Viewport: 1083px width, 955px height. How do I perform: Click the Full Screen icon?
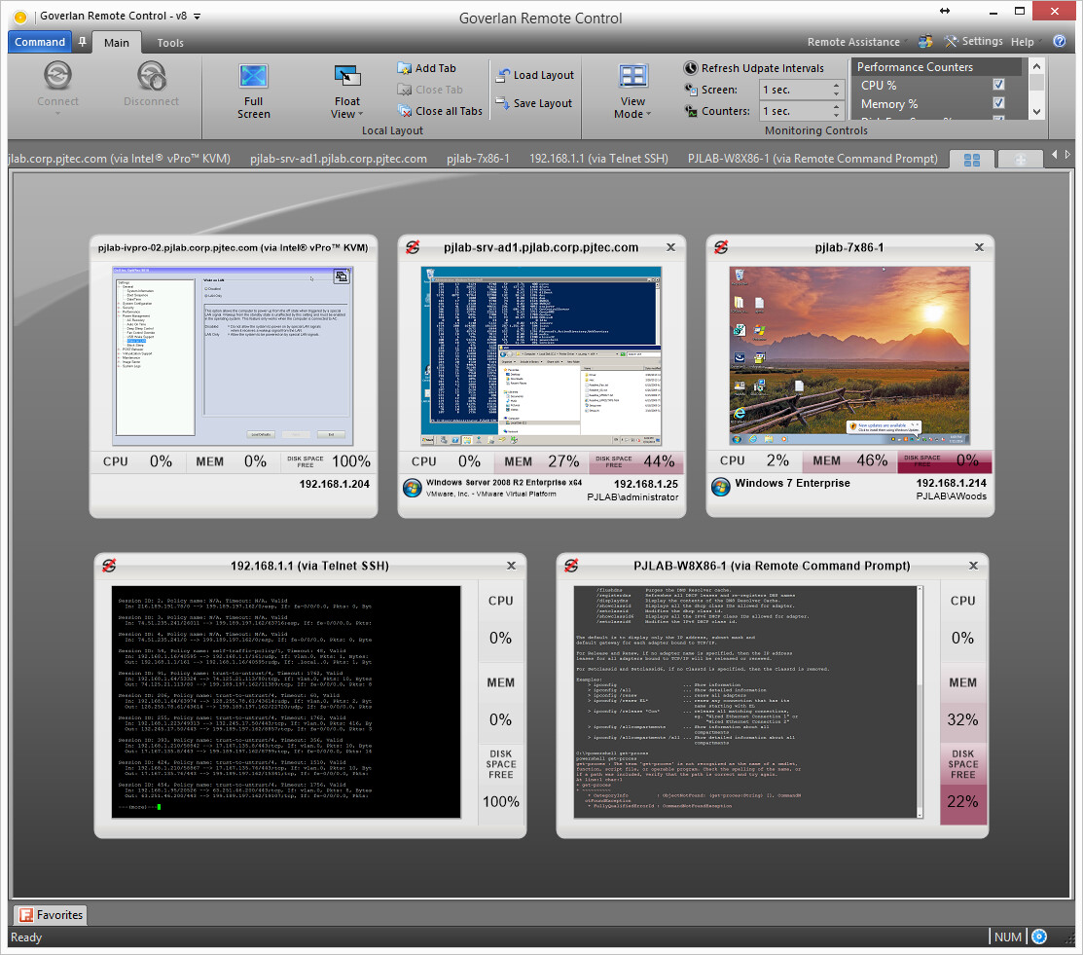tap(253, 78)
